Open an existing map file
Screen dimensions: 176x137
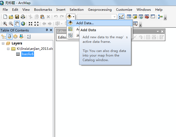(x=11, y=17)
